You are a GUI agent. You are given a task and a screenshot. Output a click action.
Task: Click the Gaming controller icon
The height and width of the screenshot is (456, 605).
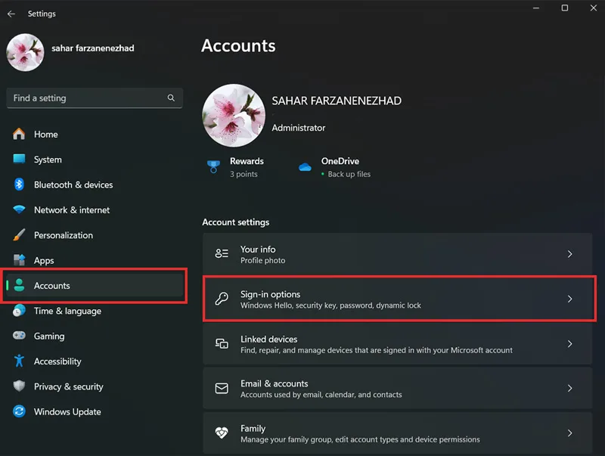pyautogui.click(x=19, y=336)
